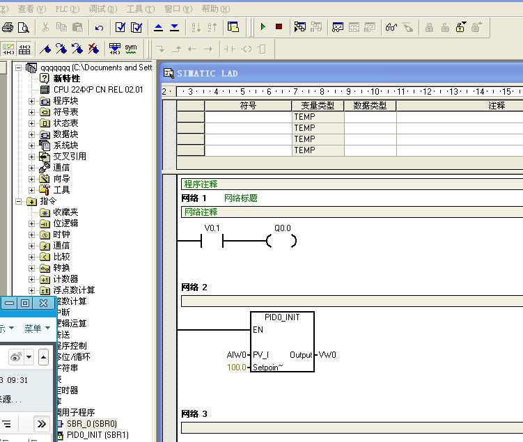
Task: Expand the 系统块 tree node
Action: point(31,145)
